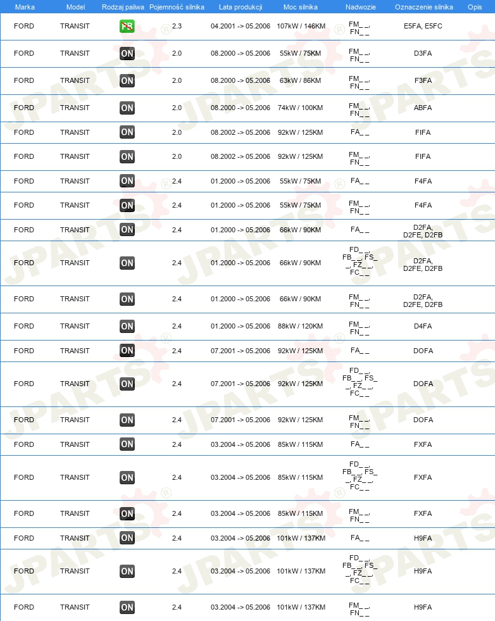Click the ON icon in the 66kW FD__, FB__ row
The height and width of the screenshot is (621, 495).
127,263
